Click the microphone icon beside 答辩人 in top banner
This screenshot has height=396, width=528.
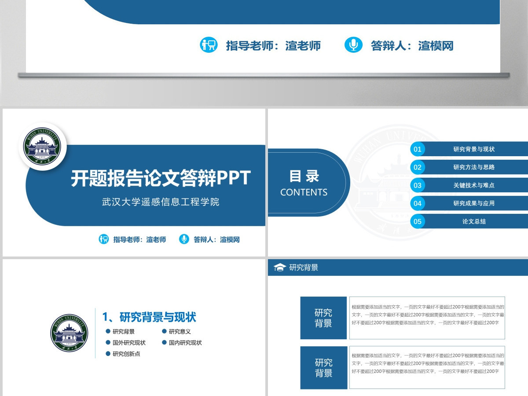tap(353, 45)
